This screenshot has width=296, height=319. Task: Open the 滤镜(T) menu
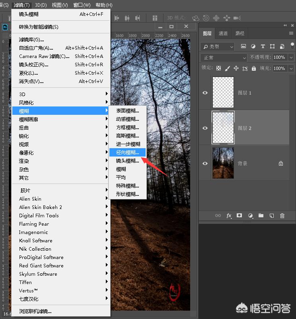pos(21,5)
